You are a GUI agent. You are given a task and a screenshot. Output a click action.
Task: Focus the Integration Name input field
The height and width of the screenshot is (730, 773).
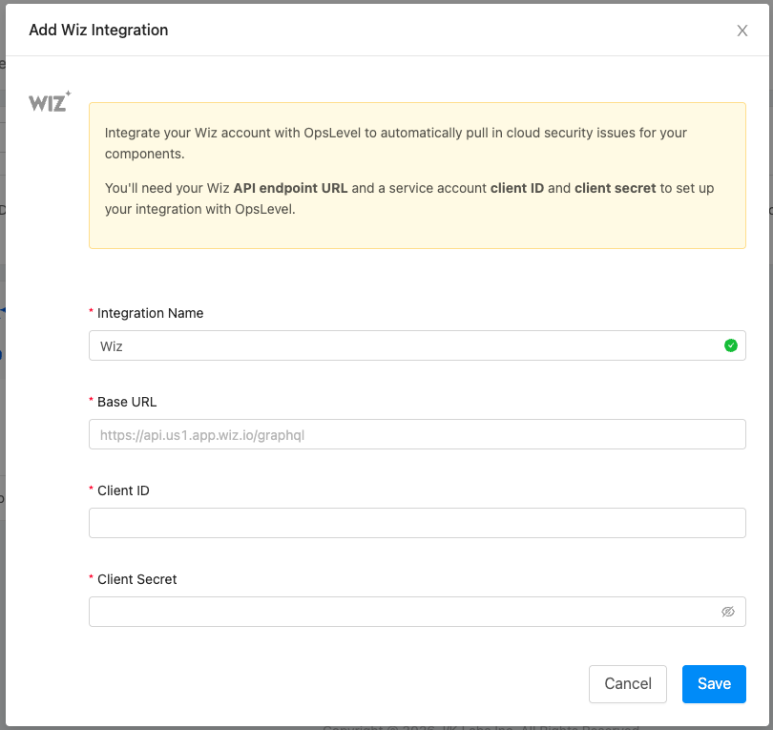tap(417, 345)
